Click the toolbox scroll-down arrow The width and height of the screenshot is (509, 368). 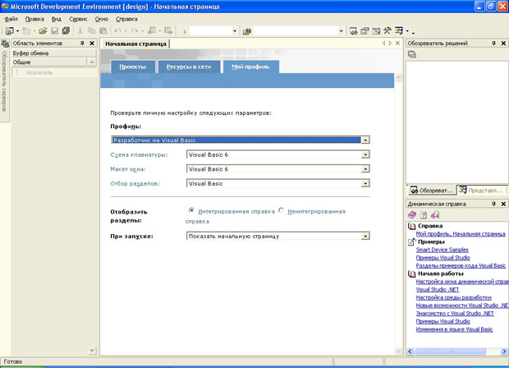[92, 351]
